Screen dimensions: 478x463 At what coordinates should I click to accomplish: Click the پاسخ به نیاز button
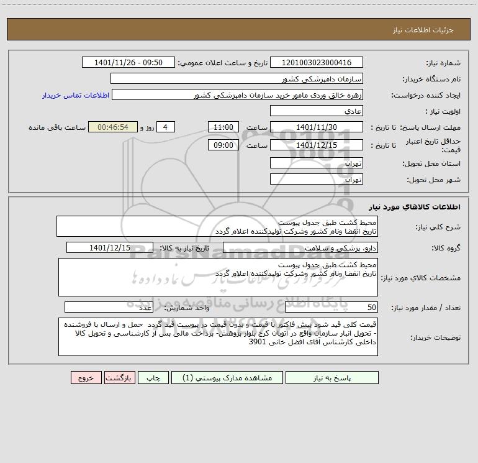pos(332,378)
